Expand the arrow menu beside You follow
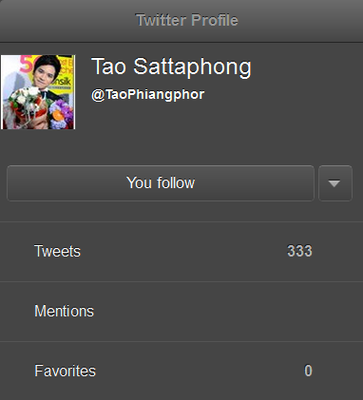Image resolution: width=363 pixels, height=400 pixels. click(x=335, y=183)
